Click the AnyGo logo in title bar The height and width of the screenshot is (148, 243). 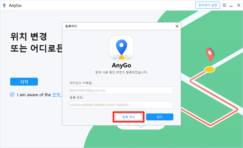pyautogui.click(x=4, y=5)
